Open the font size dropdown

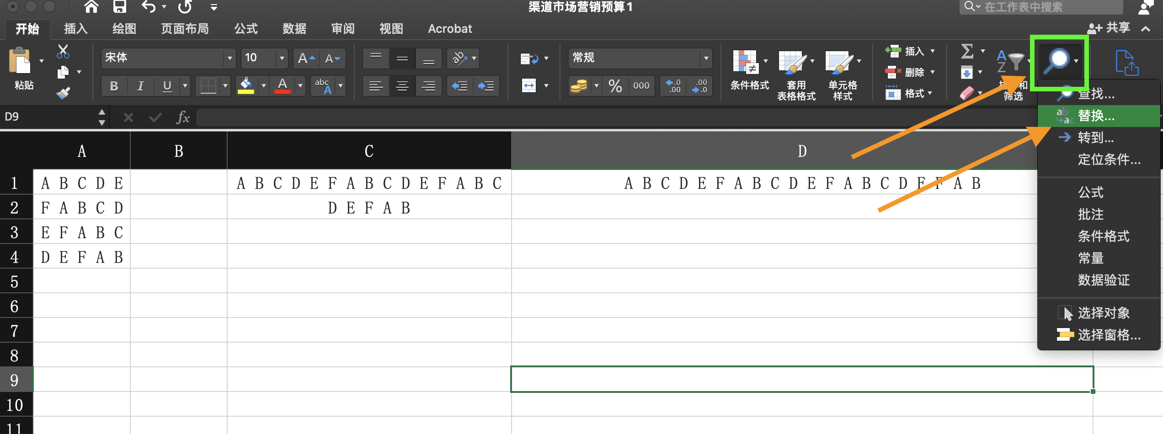click(x=282, y=58)
